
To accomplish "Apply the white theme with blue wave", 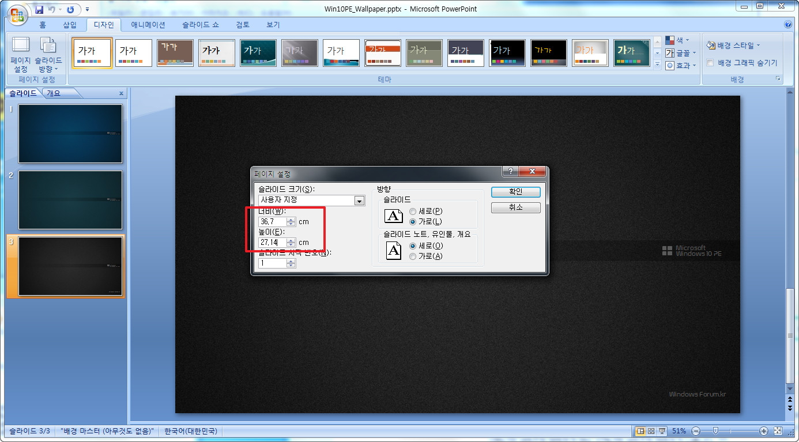I will tap(341, 53).
